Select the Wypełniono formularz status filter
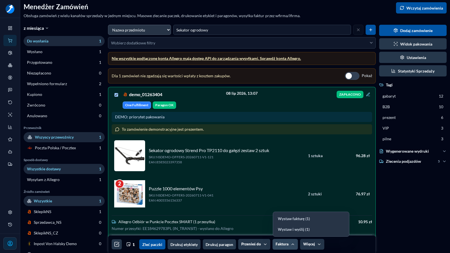The height and width of the screenshot is (253, 450). coord(64,84)
